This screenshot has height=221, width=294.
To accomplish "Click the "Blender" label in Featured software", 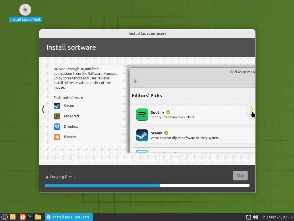I will (70, 137).
